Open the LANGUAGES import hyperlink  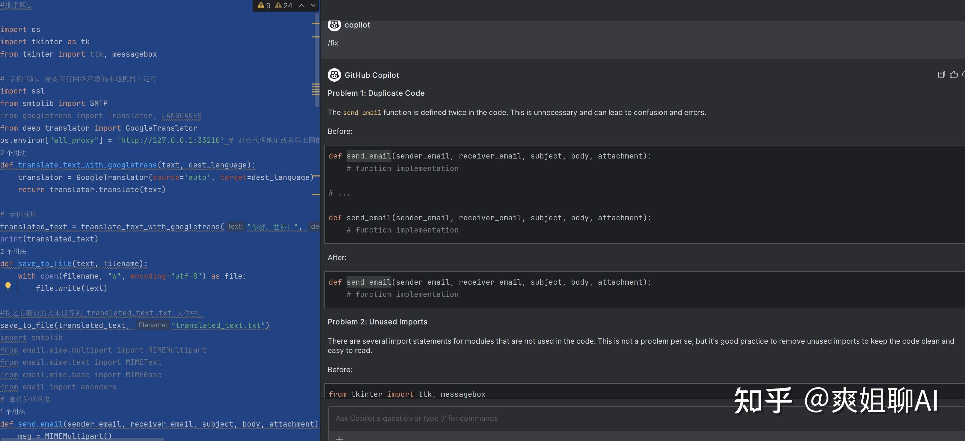click(181, 116)
